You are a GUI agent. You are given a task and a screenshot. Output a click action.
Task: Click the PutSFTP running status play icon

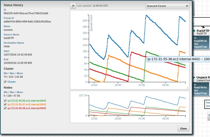point(194,31)
